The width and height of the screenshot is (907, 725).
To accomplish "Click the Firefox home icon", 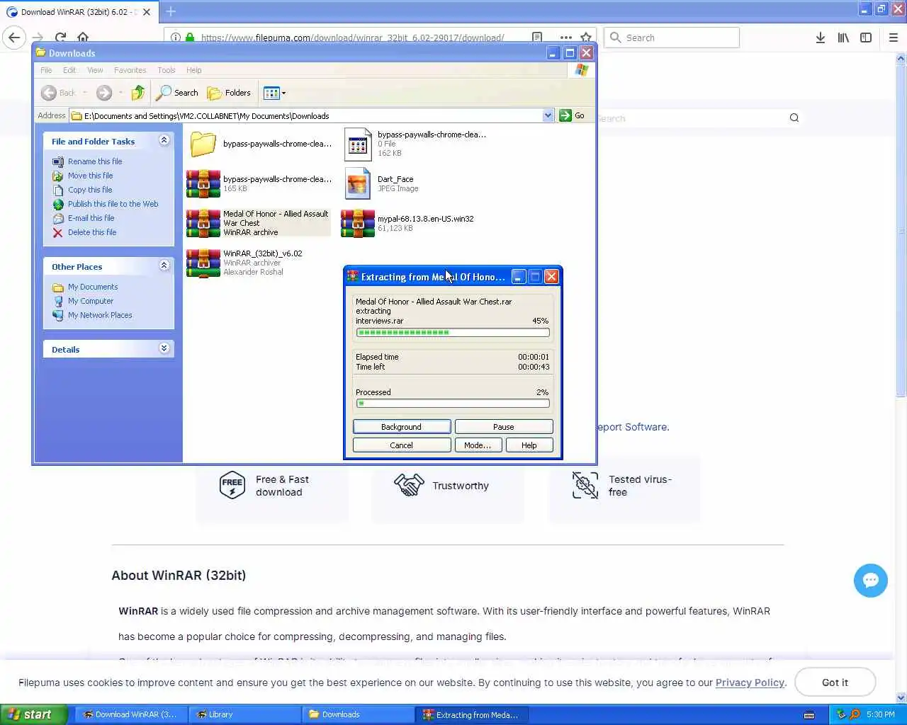I will (83, 38).
